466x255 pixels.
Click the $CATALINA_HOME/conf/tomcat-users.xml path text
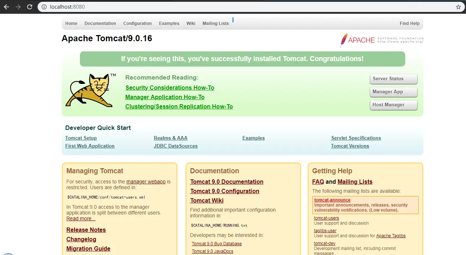[x=106, y=197]
